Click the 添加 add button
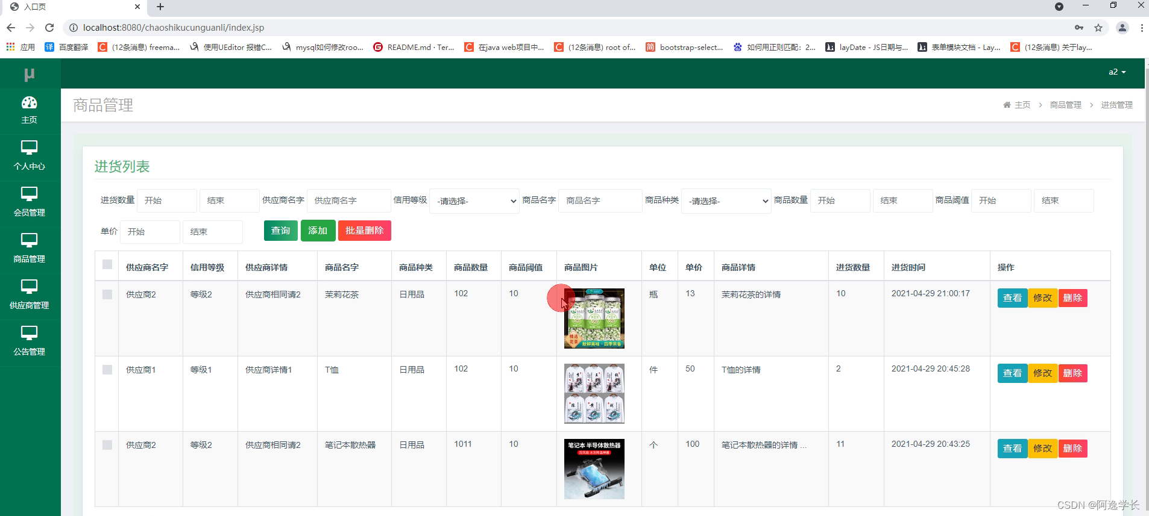The height and width of the screenshot is (516, 1149). [x=318, y=231]
